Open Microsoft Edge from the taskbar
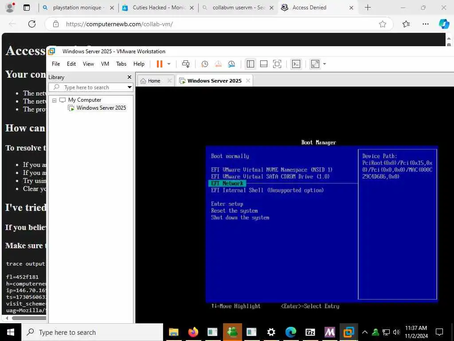 click(x=291, y=332)
